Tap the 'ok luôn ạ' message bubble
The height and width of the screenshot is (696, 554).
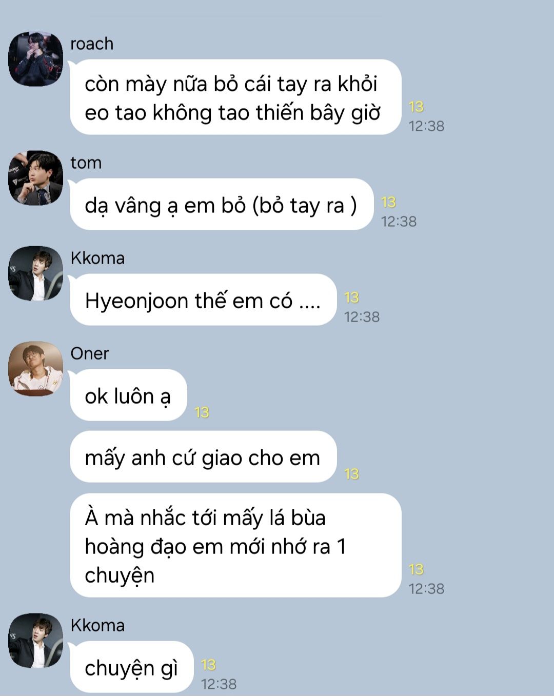pos(128,395)
